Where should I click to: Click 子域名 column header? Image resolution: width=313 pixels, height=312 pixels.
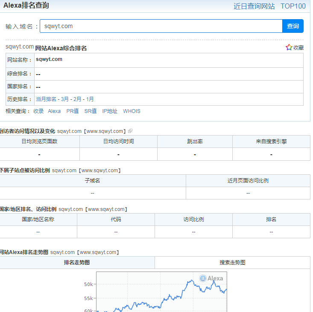(92, 180)
